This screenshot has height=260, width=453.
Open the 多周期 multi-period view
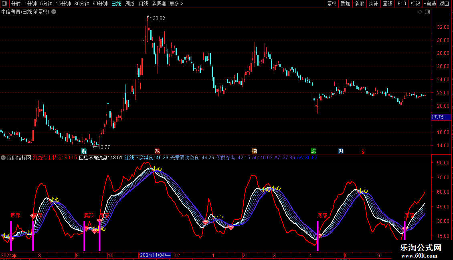tap(159, 4)
